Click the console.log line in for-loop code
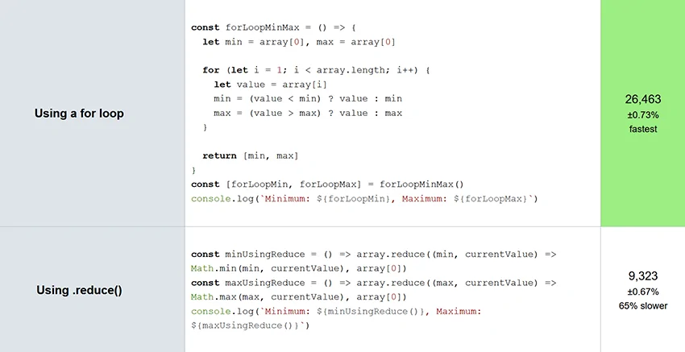The image size is (685, 352). (x=363, y=198)
